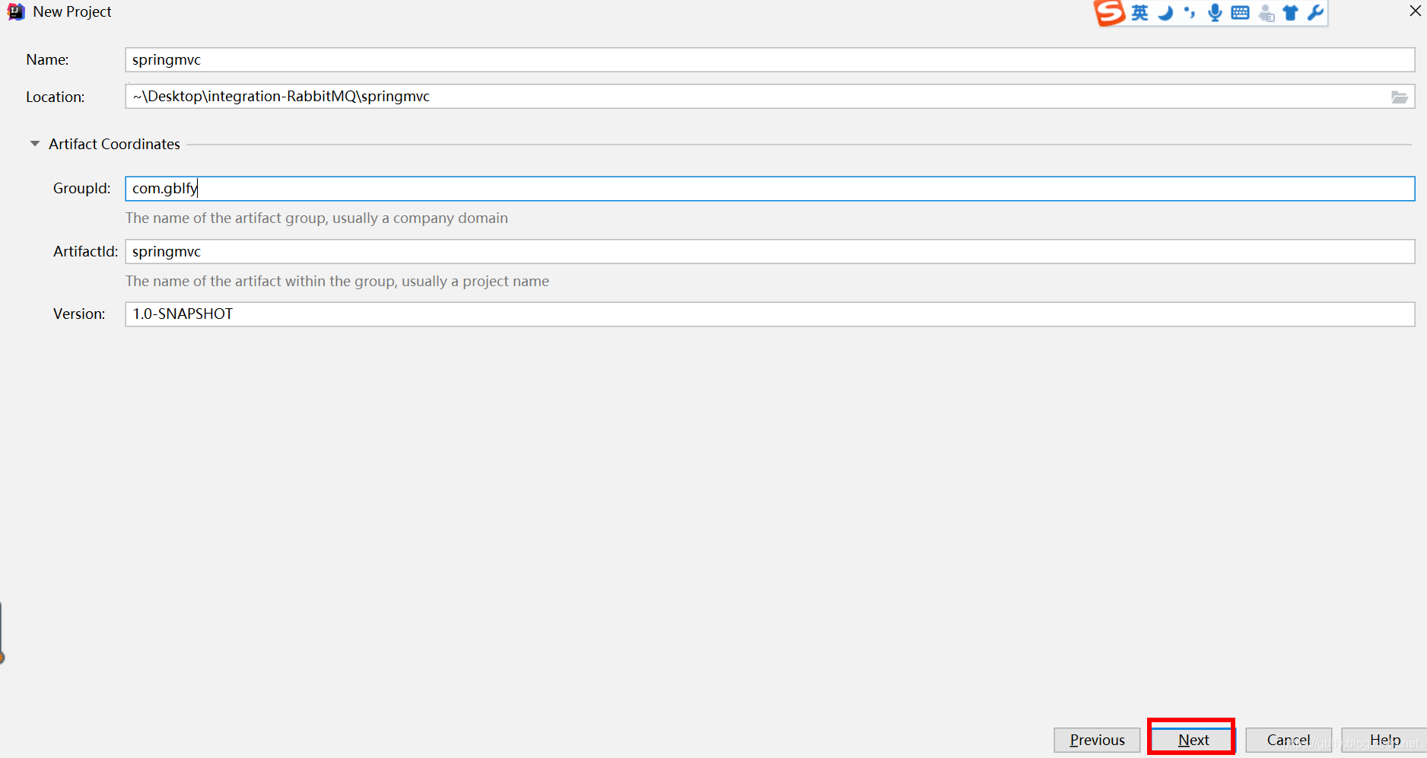This screenshot has height=758, width=1427.
Task: Open the Sogou wrench toolbox icon
Action: click(x=1315, y=13)
